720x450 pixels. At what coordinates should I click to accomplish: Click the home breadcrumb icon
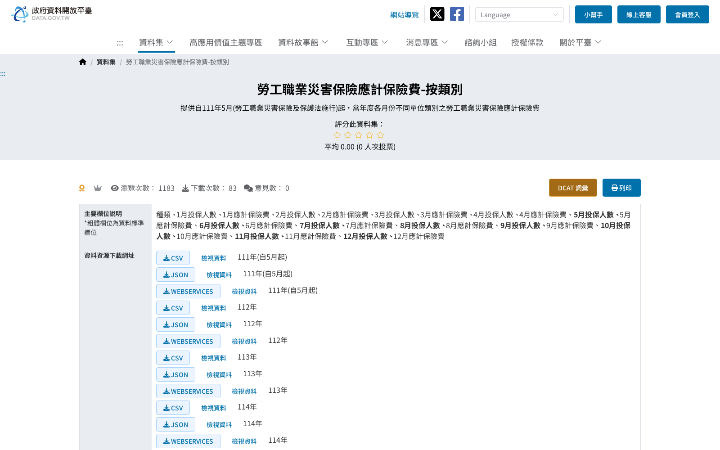coord(83,62)
